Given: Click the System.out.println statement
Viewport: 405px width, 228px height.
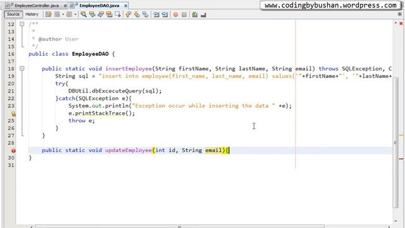Looking at the screenshot, I should tap(180, 106).
